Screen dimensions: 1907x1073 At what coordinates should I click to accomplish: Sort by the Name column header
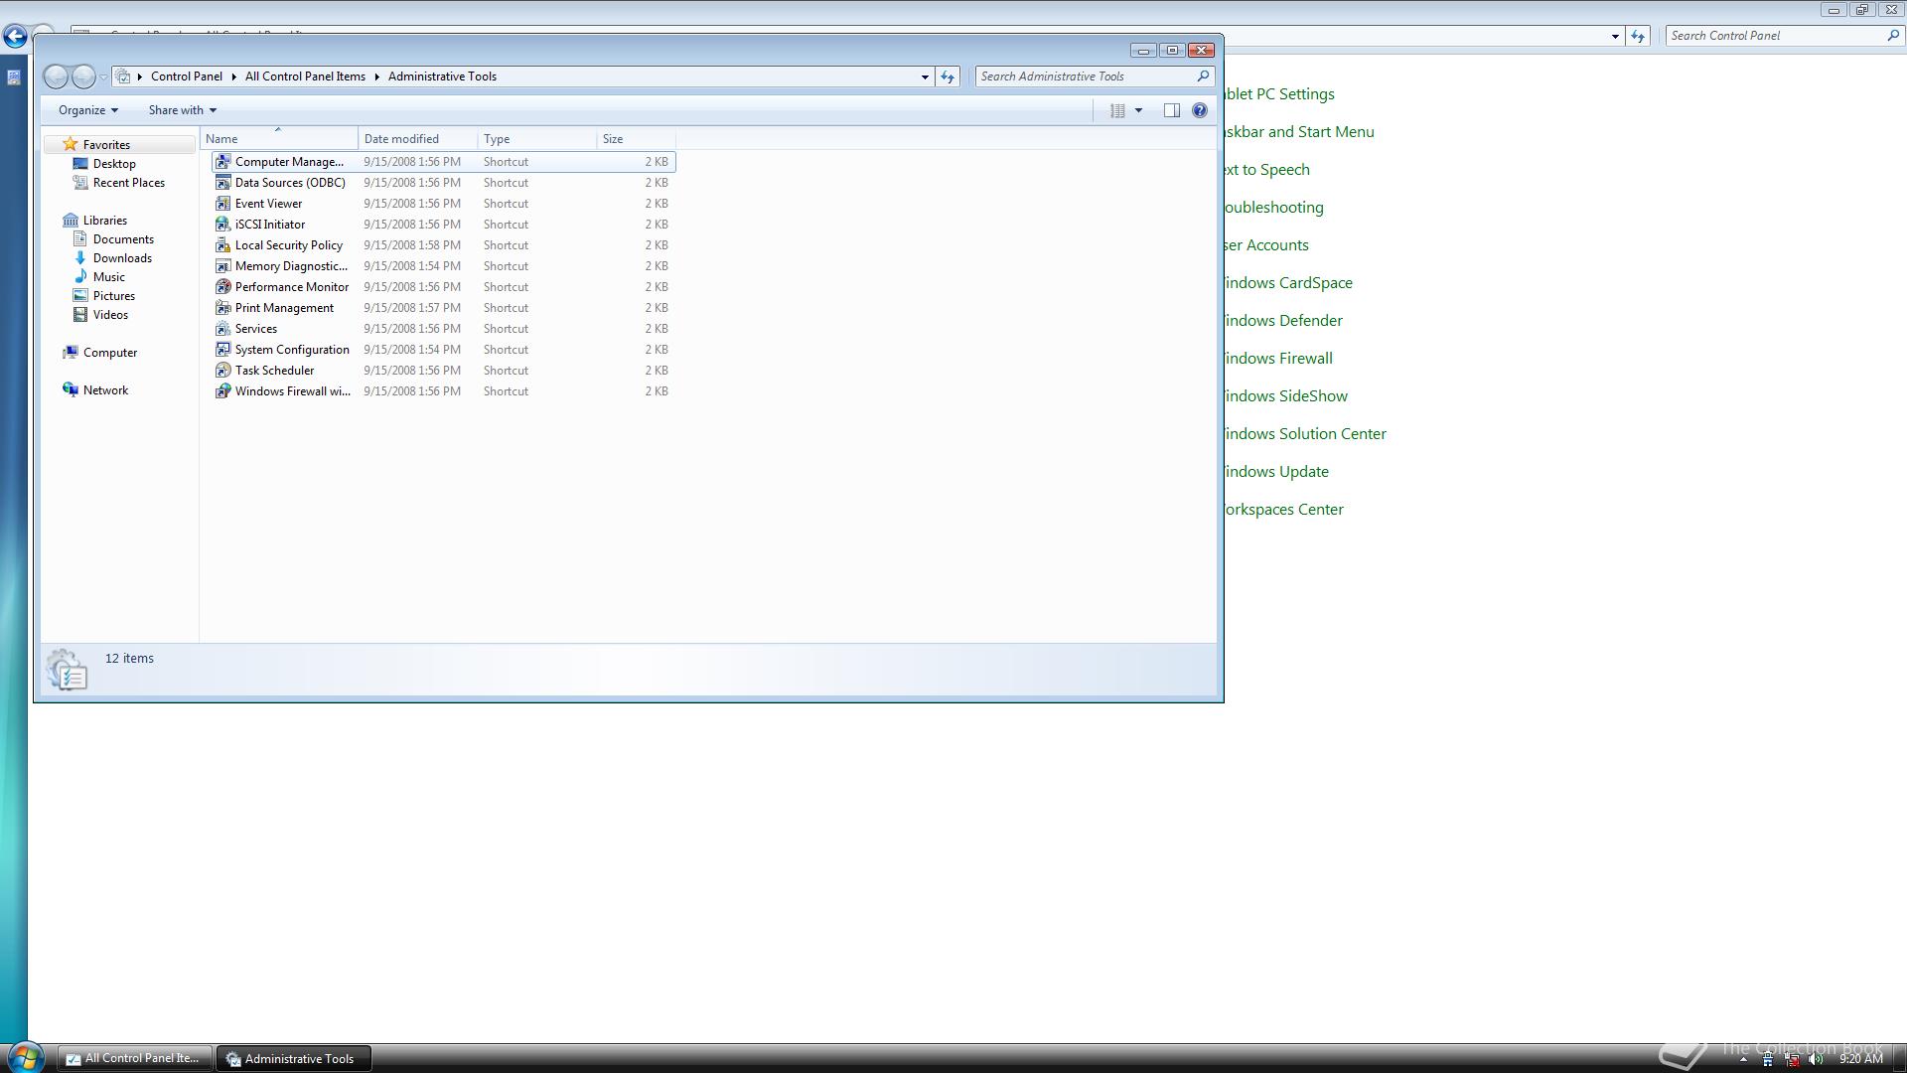coord(279,139)
